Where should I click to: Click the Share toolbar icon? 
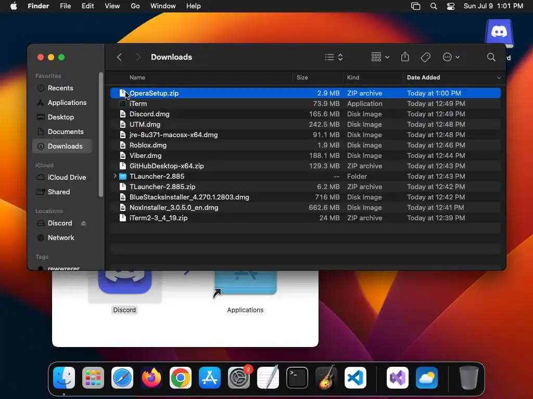405,57
